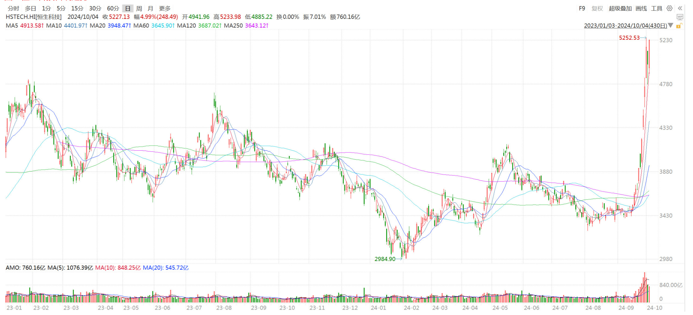The image size is (693, 315).
Task: Switch to 周 weekly period tab
Action: (139, 8)
